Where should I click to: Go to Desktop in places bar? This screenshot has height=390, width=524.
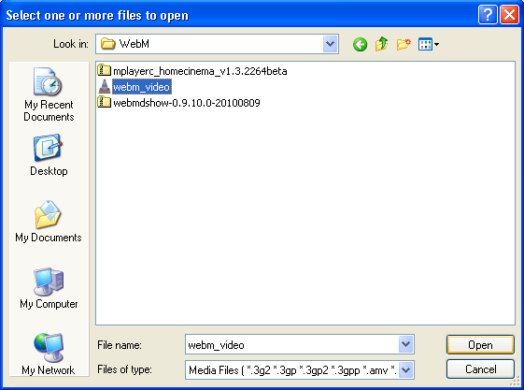tap(49, 155)
